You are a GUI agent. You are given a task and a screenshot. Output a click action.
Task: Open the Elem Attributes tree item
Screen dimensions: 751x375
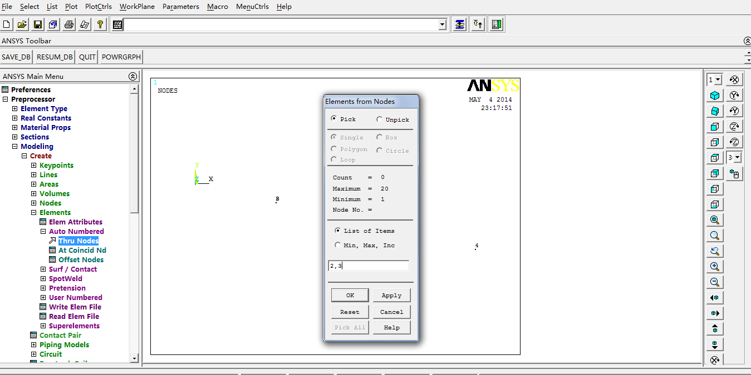tap(76, 222)
